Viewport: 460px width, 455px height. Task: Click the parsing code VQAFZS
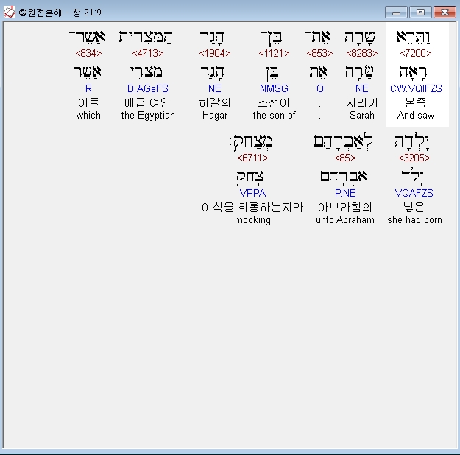[x=414, y=193]
